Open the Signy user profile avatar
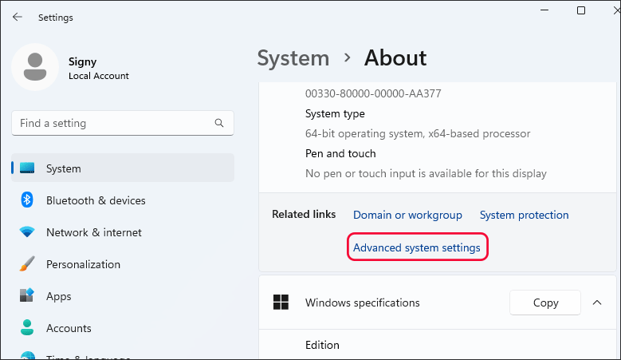 [x=34, y=67]
